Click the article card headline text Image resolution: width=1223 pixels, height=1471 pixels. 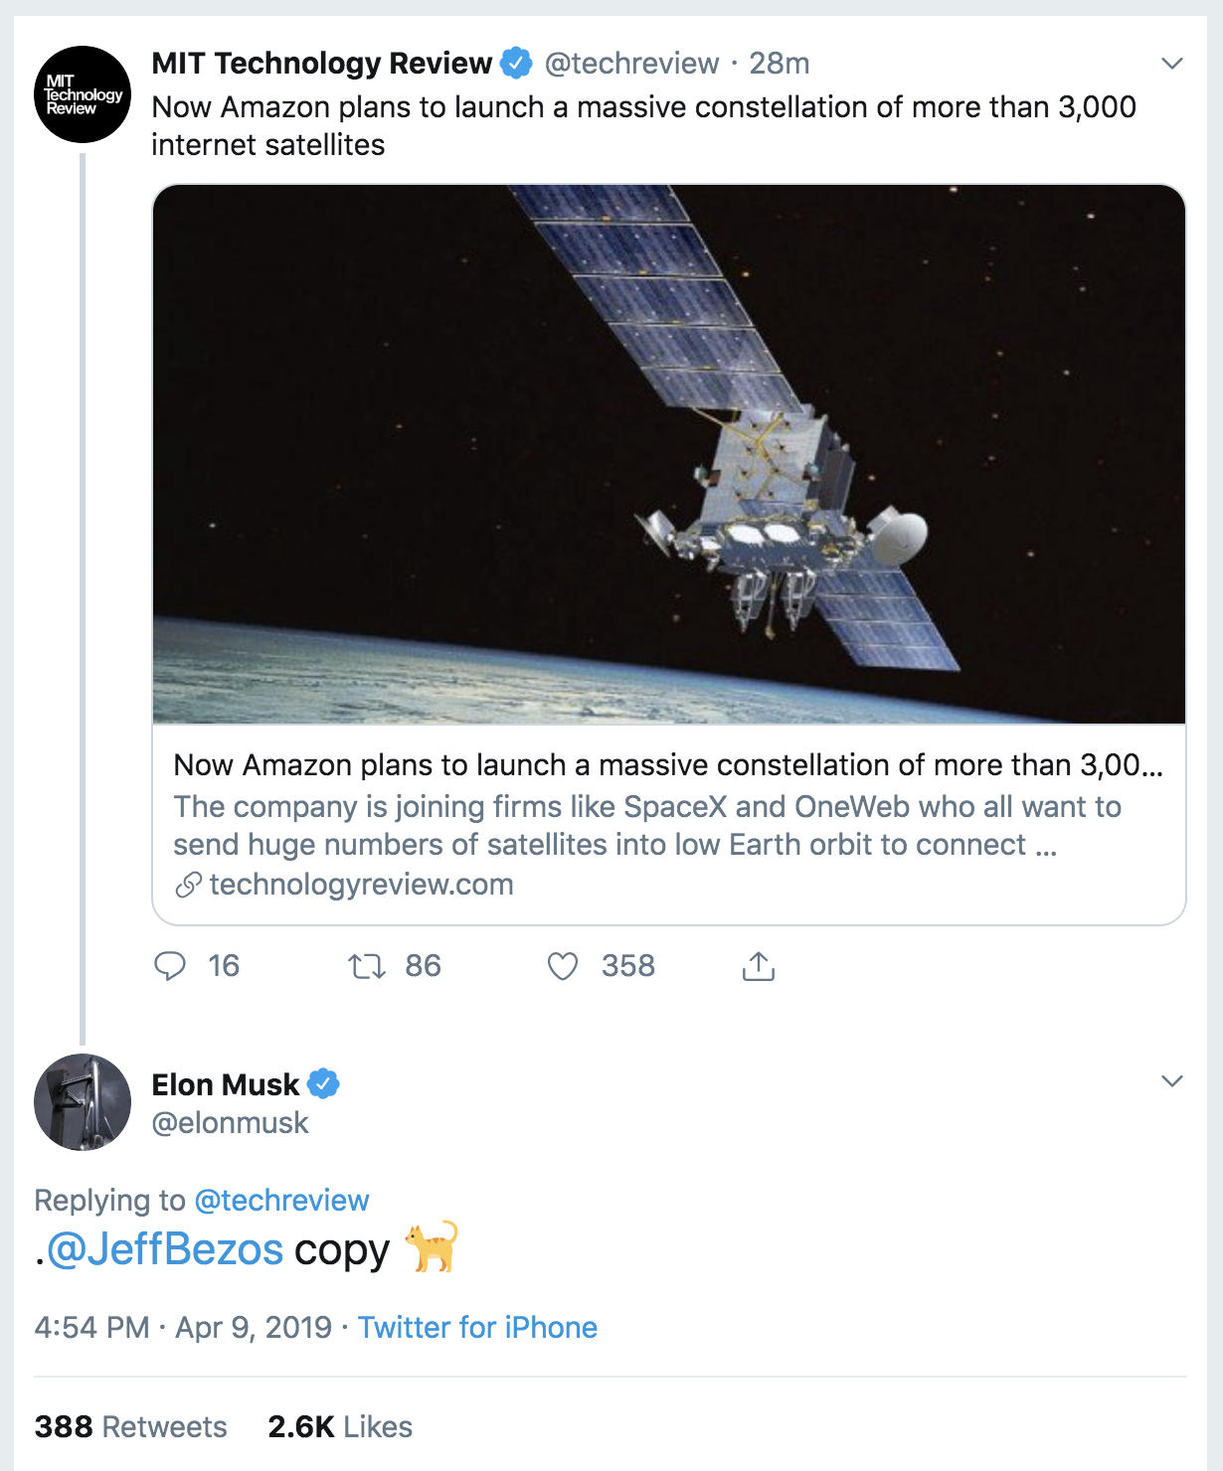[x=666, y=764]
